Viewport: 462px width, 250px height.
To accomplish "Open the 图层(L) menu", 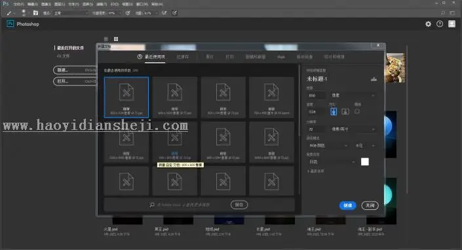I will point(60,4).
